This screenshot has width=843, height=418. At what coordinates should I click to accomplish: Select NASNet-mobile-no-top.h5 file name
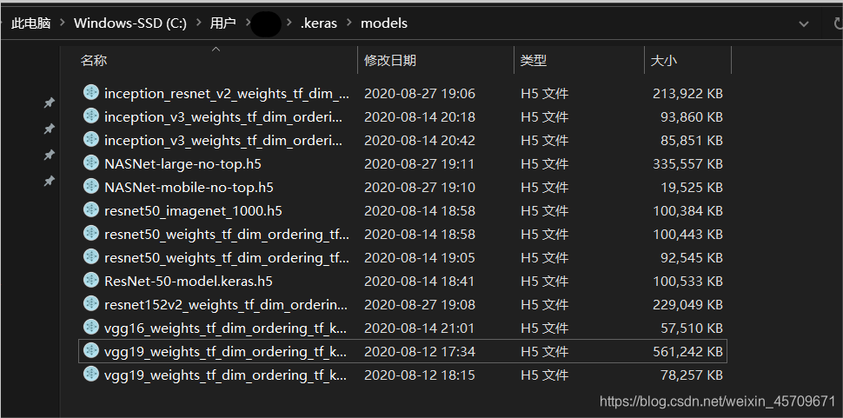point(189,188)
